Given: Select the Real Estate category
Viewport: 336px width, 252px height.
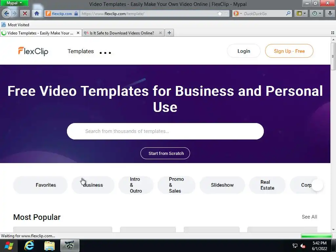Looking at the screenshot, I should (x=267, y=185).
